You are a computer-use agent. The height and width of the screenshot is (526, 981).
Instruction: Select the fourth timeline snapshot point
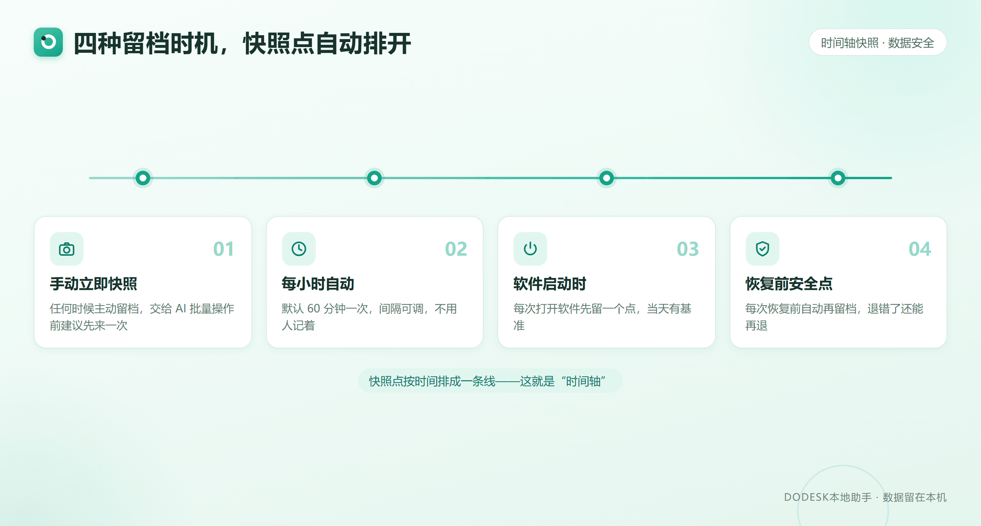pyautogui.click(x=838, y=178)
